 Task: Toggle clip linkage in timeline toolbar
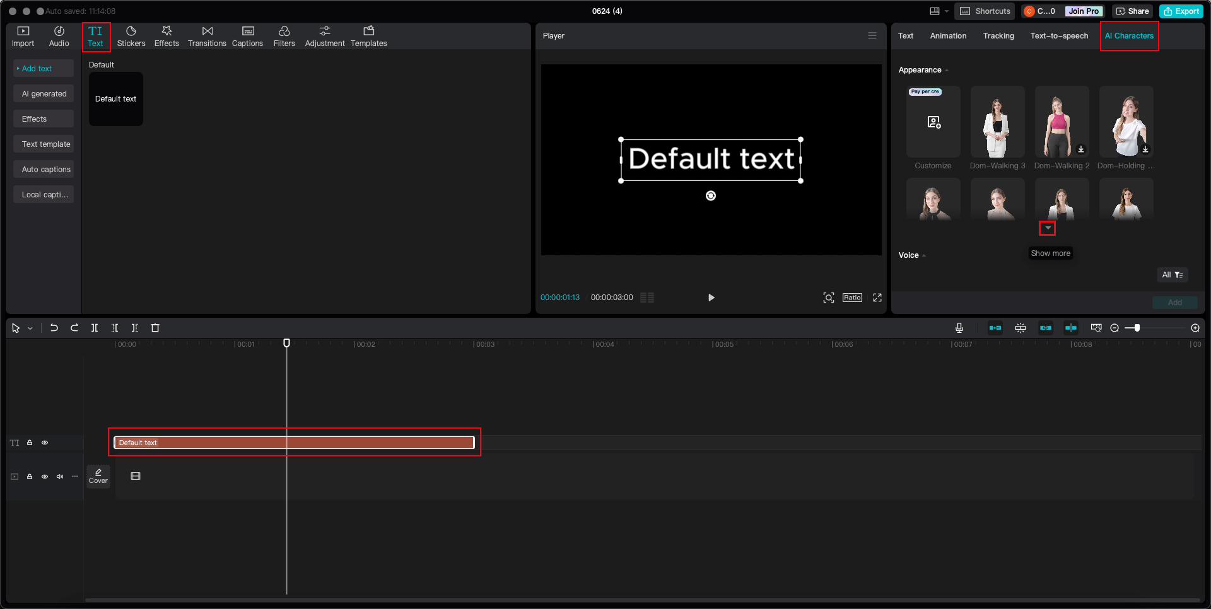click(1046, 328)
